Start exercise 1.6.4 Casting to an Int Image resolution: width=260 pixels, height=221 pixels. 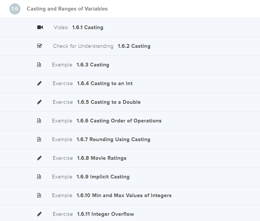click(105, 83)
